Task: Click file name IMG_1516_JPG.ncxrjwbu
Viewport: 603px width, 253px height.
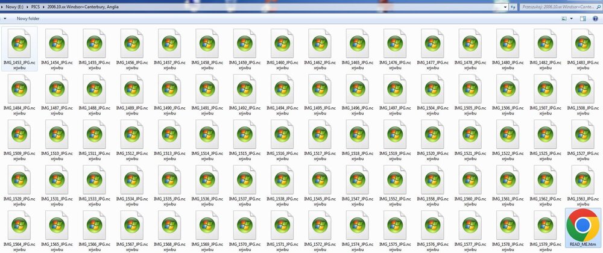Action: [282, 155]
